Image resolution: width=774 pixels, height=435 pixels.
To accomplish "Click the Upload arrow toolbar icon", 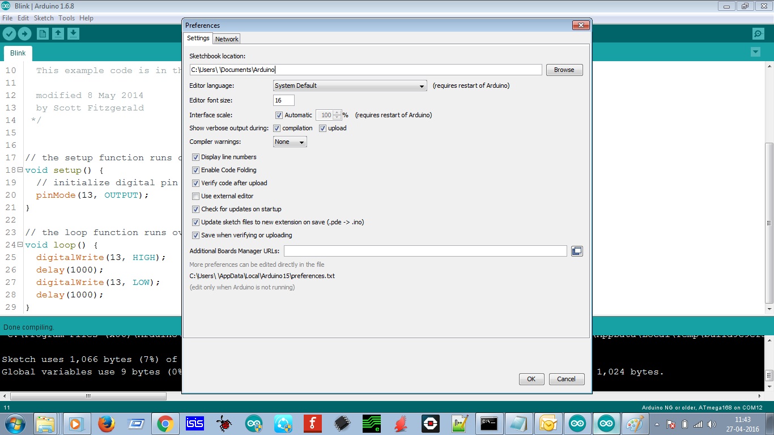I will (24, 34).
